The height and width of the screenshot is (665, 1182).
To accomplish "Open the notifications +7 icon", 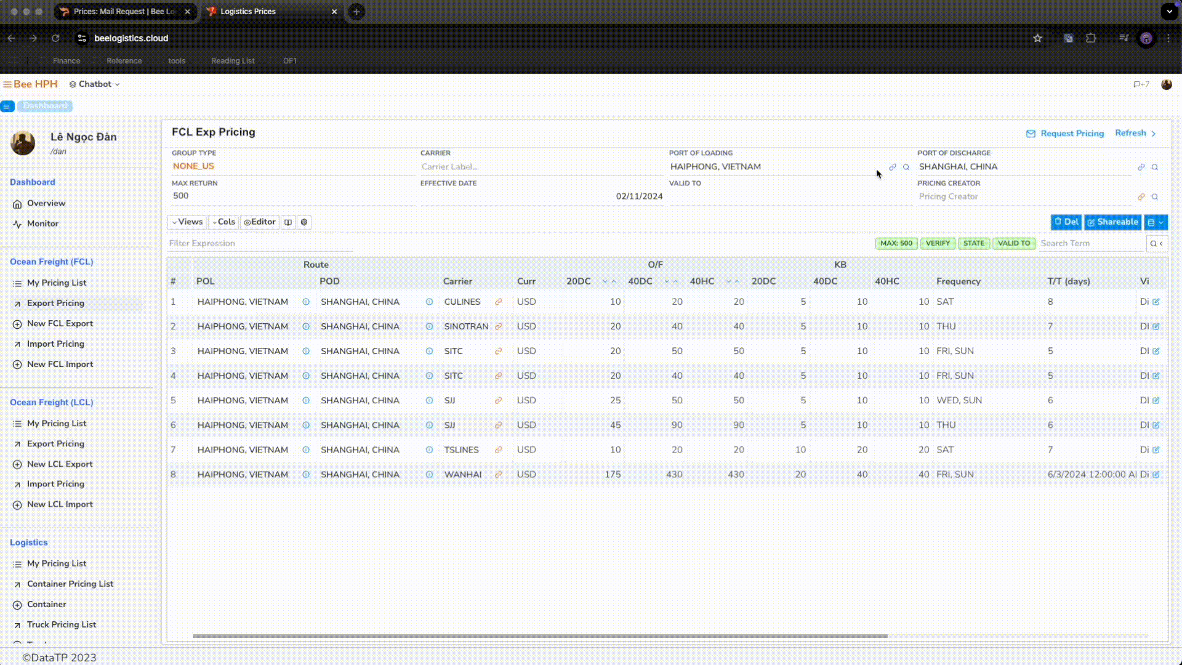I will click(1141, 84).
